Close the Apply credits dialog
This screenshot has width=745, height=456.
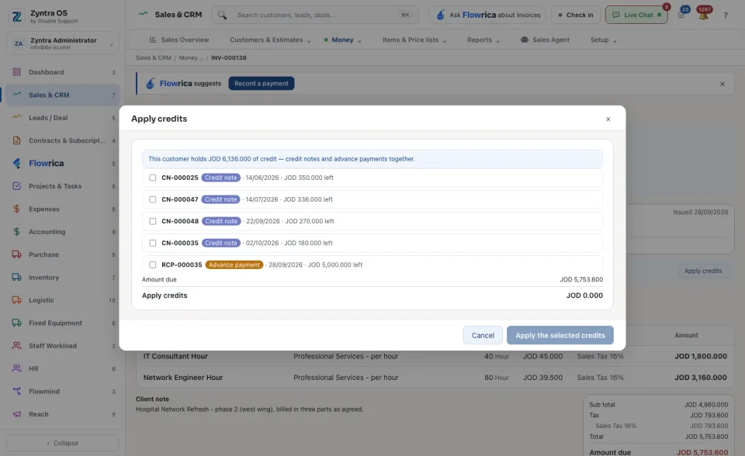608,119
